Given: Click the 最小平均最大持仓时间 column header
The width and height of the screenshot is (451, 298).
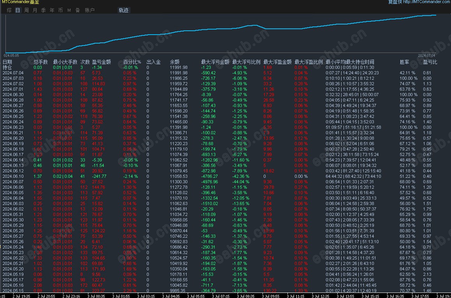Looking at the screenshot, I should [x=350, y=62].
